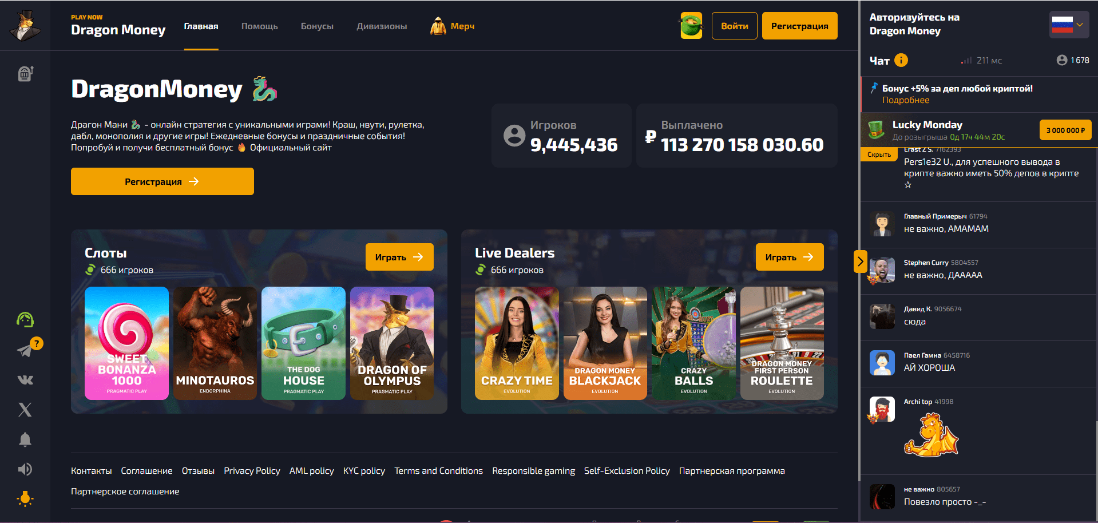Open the cash register icon in sidebar
1098x523 pixels.
click(x=25, y=73)
